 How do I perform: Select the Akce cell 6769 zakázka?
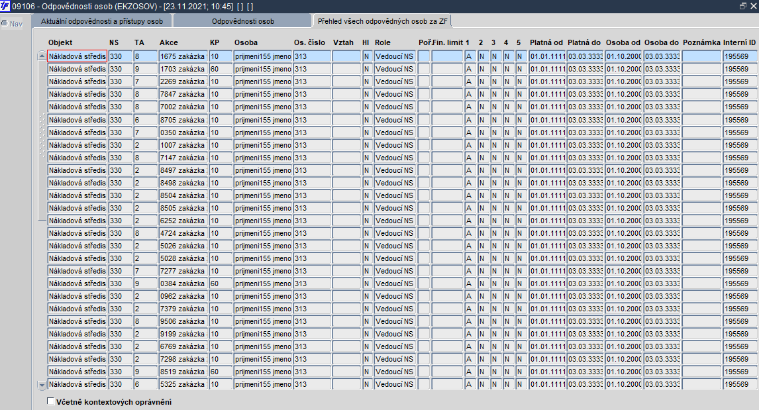point(183,346)
